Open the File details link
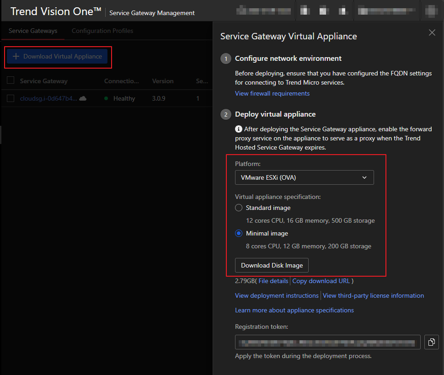The image size is (444, 375). tap(273, 281)
